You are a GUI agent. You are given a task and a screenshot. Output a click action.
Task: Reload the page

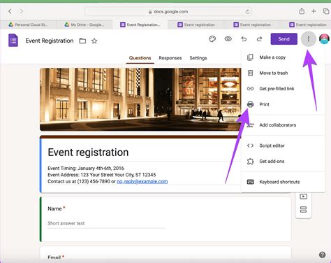tap(247, 12)
